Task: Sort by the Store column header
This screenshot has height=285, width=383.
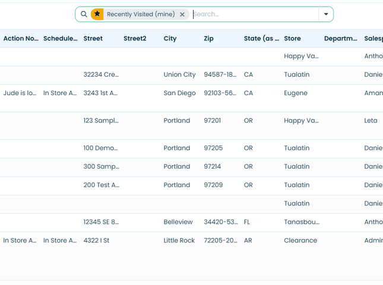Action: coord(292,39)
